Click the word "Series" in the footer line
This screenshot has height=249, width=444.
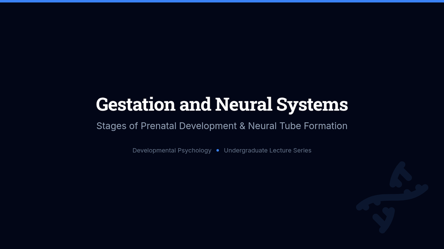click(303, 151)
